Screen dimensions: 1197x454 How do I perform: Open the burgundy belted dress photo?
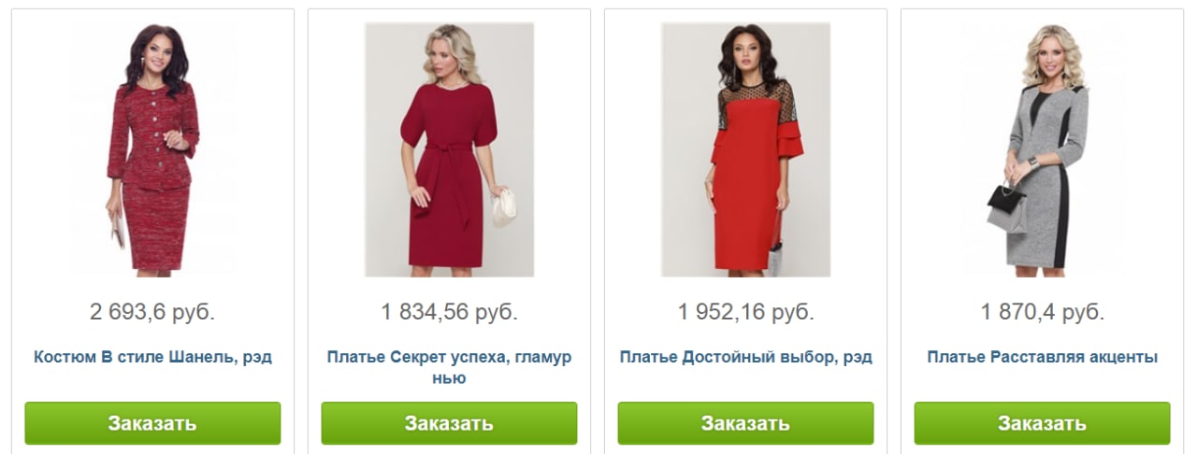(x=449, y=149)
